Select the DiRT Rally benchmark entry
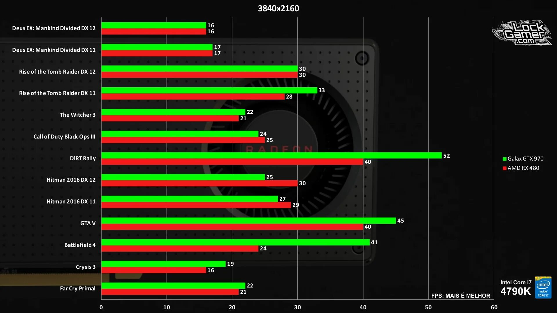Image resolution: width=557 pixels, height=313 pixels. coord(83,158)
